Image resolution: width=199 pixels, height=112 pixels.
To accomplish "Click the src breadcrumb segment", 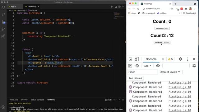I will click(10, 11).
